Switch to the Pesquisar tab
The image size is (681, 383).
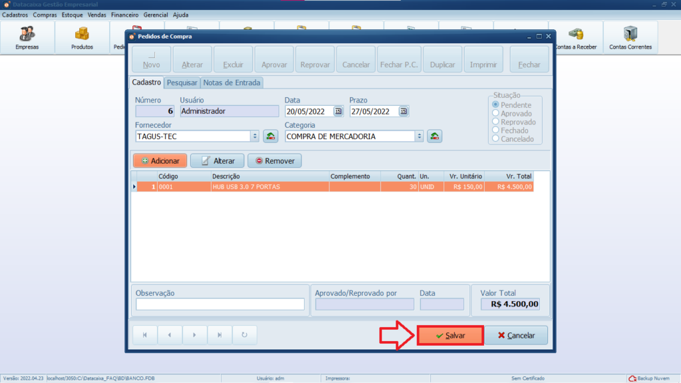pyautogui.click(x=182, y=82)
